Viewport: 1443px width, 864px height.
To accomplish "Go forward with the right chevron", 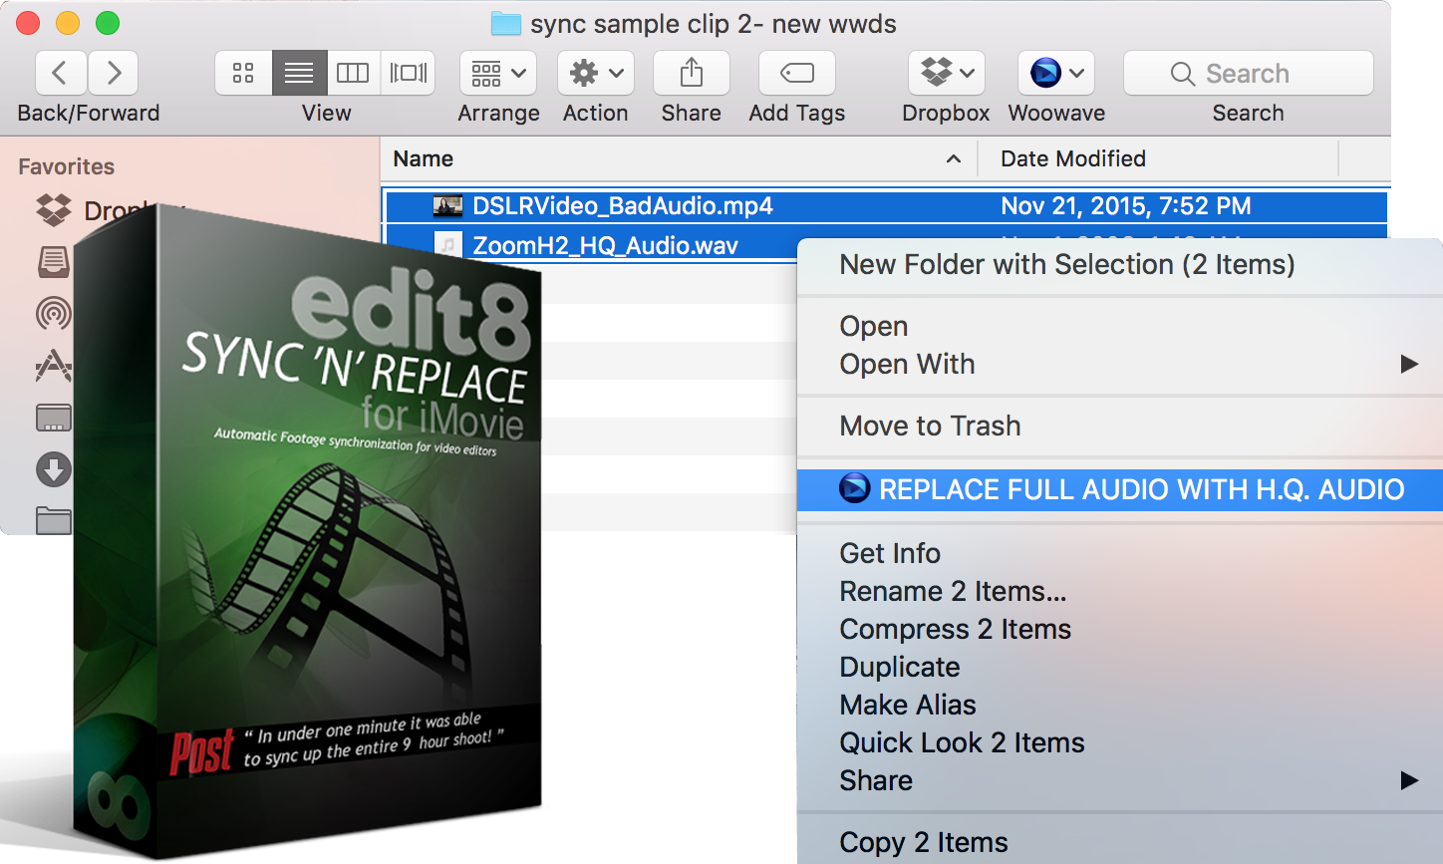I will tap(113, 73).
